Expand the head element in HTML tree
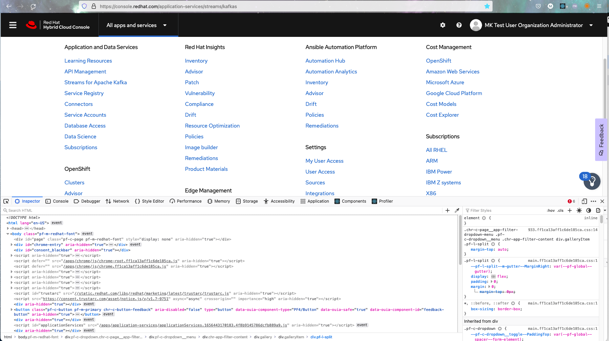609x341 pixels. tap(8, 228)
